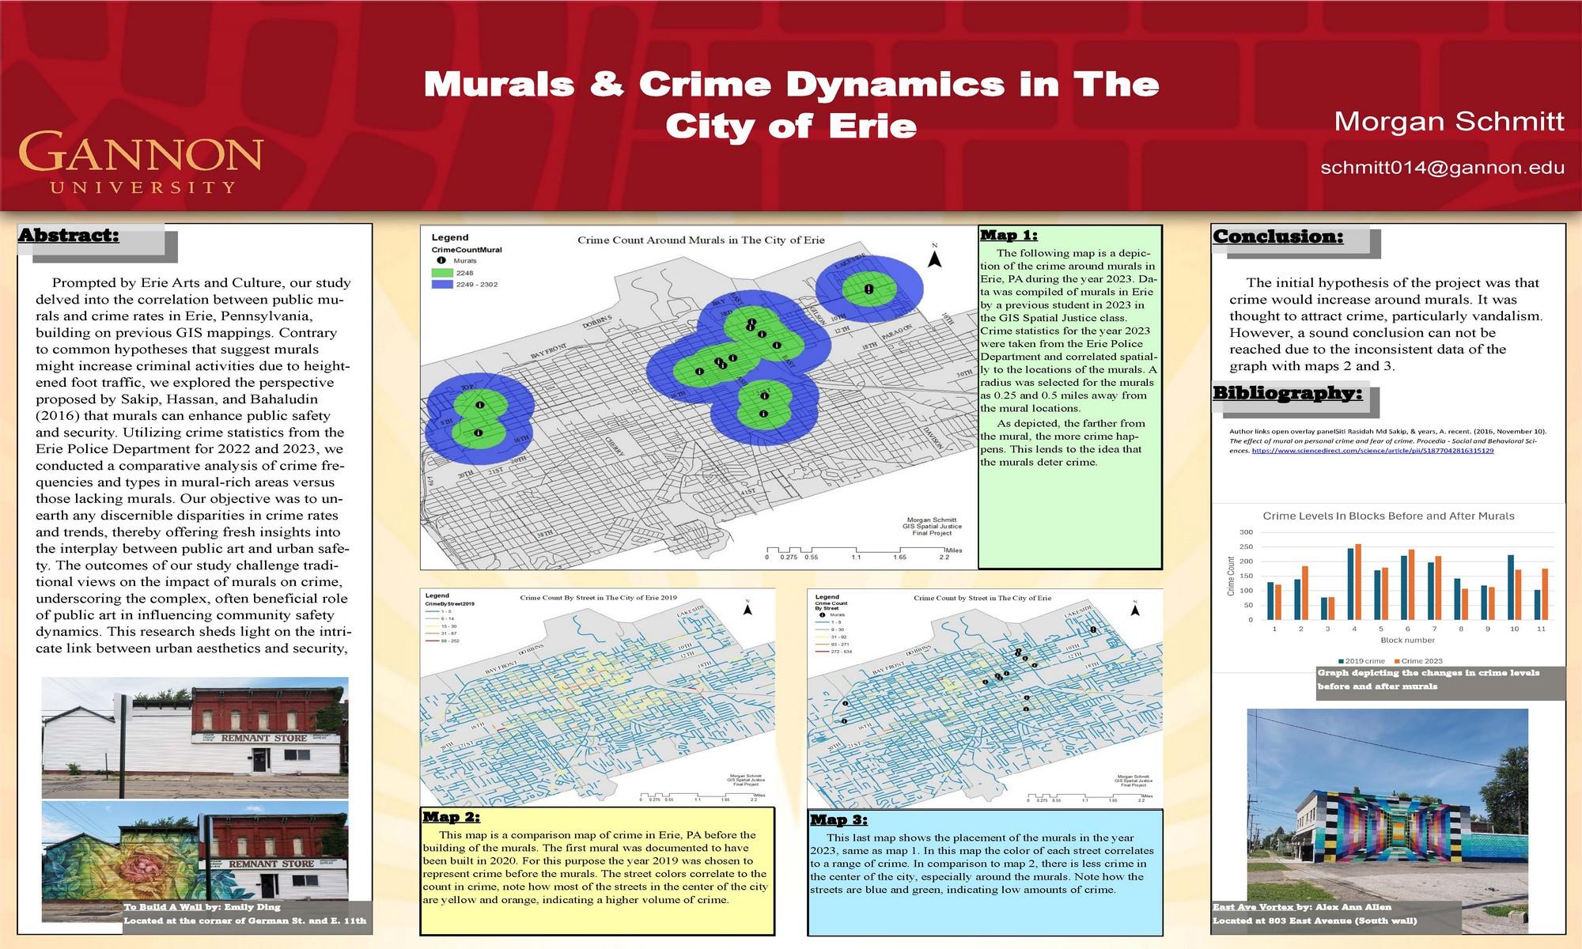1582x949 pixels.
Task: Click the Crime 2023 legend entry in the chart
Action: pyautogui.click(x=1417, y=661)
